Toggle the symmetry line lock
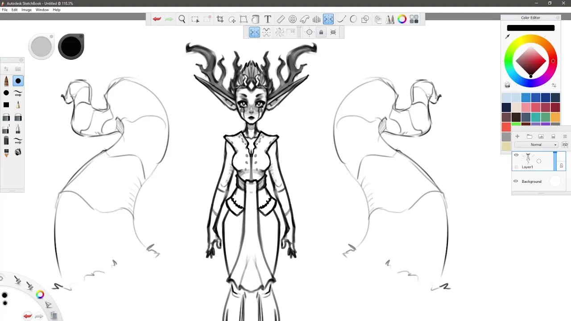Viewport: 571px width, 321px height. pos(321,32)
